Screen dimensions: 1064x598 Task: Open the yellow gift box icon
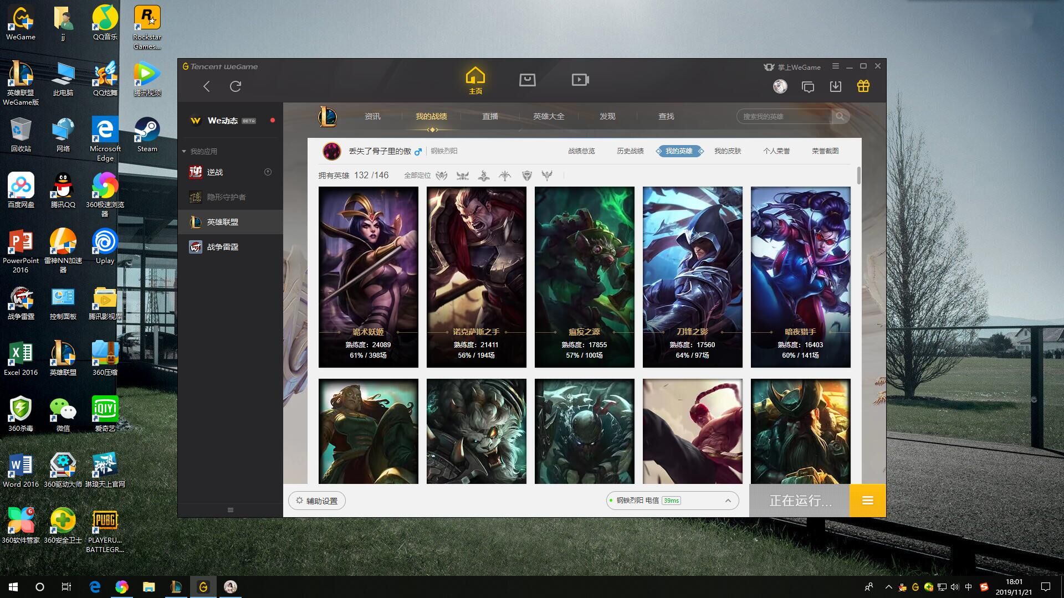point(863,86)
